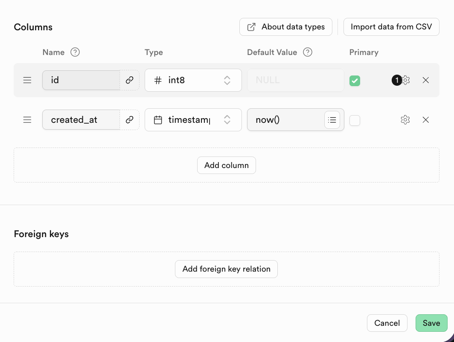Click the About data types link button

(286, 27)
